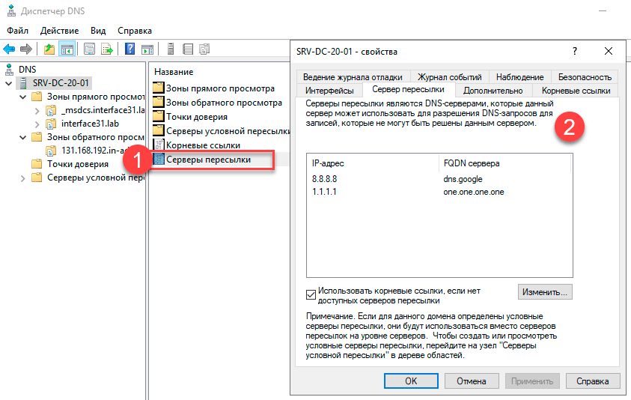
Task: Uncheck 'Использовать корневые ссылки' checkbox
Action: pos(311,295)
